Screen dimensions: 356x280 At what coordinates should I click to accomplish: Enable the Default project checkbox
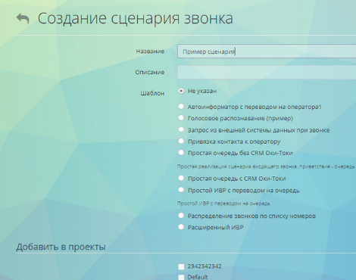pyautogui.click(x=181, y=278)
